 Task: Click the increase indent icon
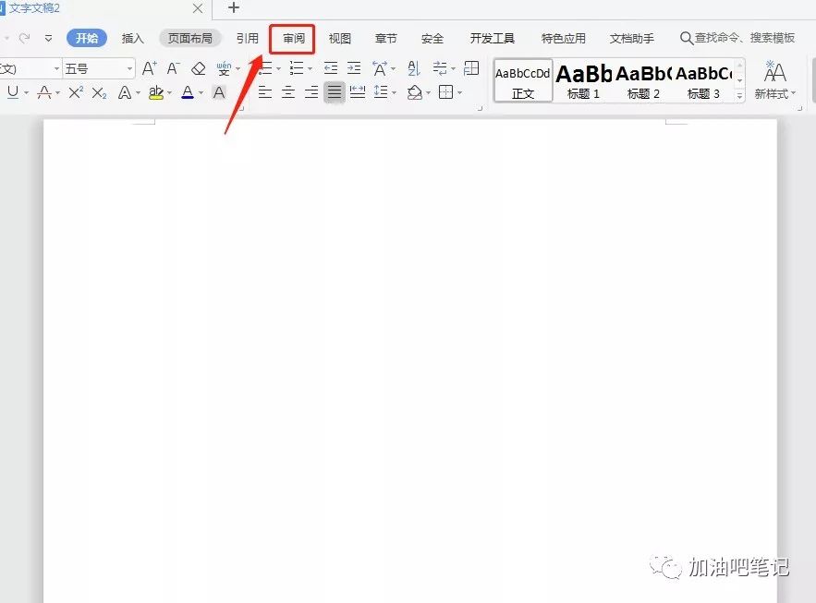(x=354, y=68)
